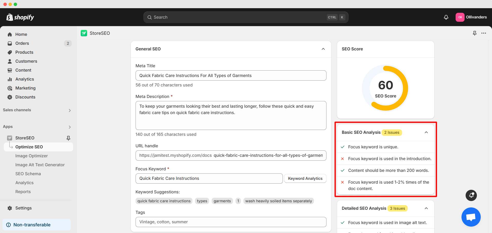This screenshot has height=233, width=492.
Task: Click the URL handle field
Action: [231, 156]
